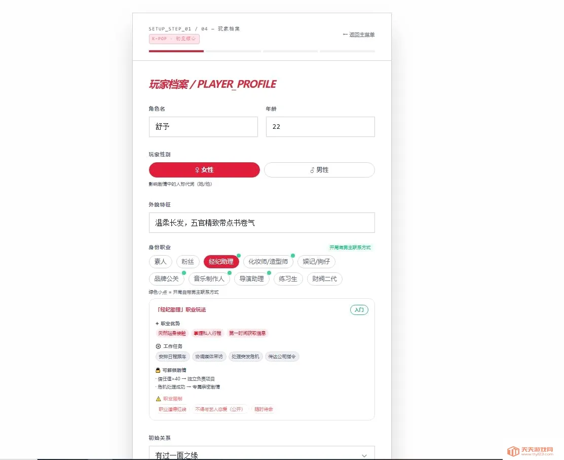Select the 女性 gender option
This screenshot has height=460, width=564.
(204, 170)
